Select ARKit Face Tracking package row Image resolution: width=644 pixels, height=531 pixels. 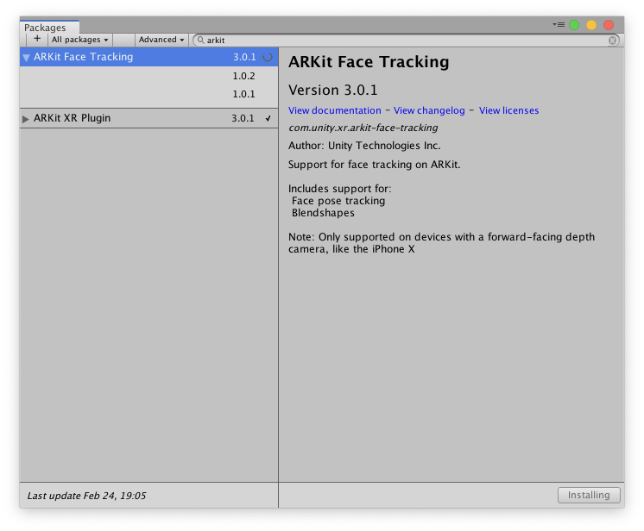(148, 57)
